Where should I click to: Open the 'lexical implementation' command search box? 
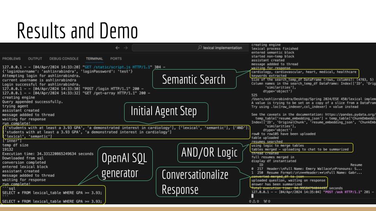pos(190,48)
